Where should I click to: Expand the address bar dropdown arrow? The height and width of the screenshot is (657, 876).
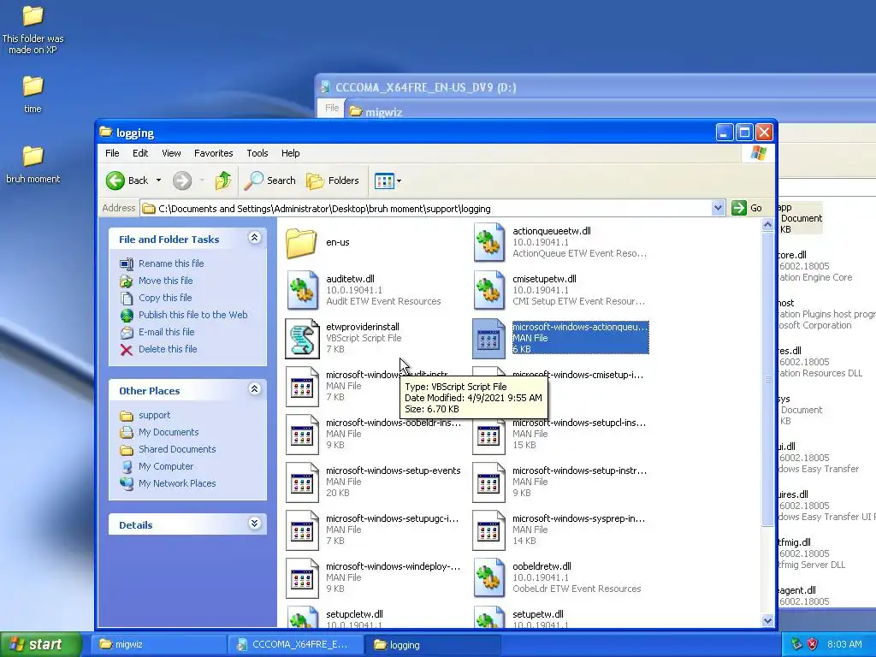719,209
